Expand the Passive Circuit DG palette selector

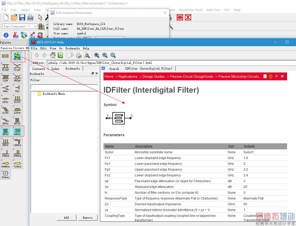pyautogui.click(x=14, y=48)
